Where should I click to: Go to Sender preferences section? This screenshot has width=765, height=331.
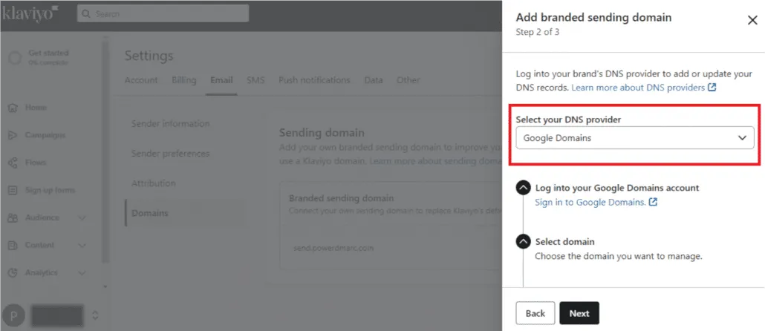pos(170,154)
